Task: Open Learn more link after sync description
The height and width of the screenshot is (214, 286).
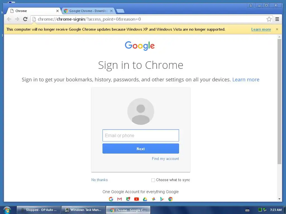Action: click(246, 79)
